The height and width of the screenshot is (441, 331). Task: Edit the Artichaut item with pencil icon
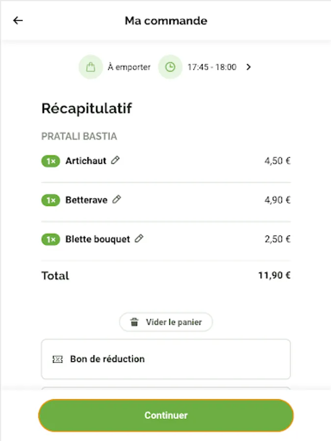coord(115,160)
